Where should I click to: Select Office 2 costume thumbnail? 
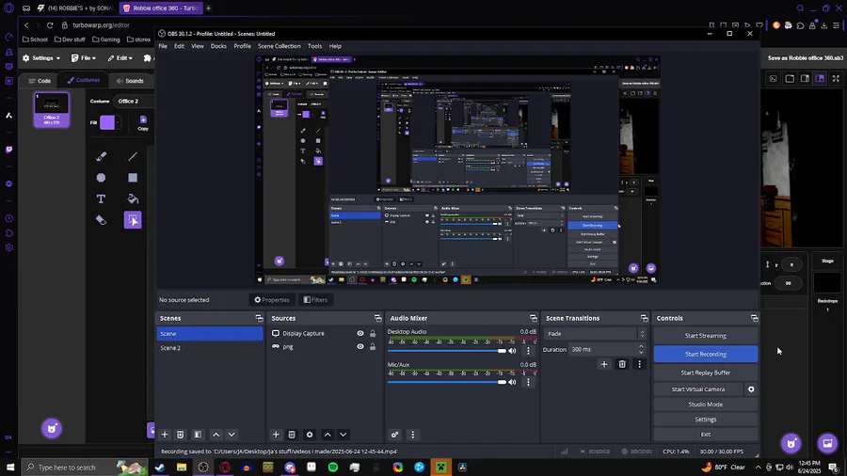[x=52, y=109]
